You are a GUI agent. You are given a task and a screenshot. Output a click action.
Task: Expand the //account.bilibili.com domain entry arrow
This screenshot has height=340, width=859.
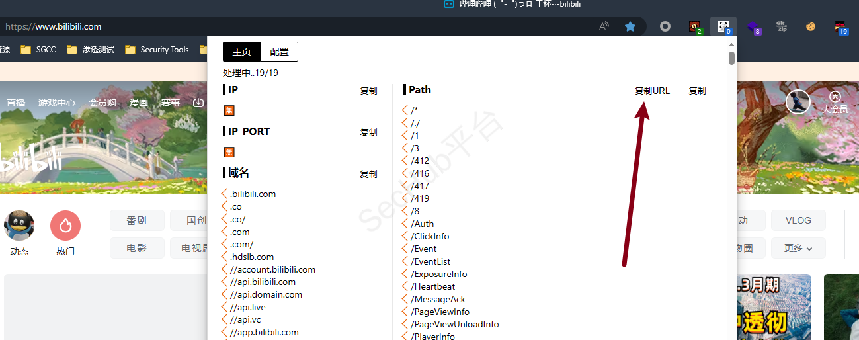coord(225,269)
